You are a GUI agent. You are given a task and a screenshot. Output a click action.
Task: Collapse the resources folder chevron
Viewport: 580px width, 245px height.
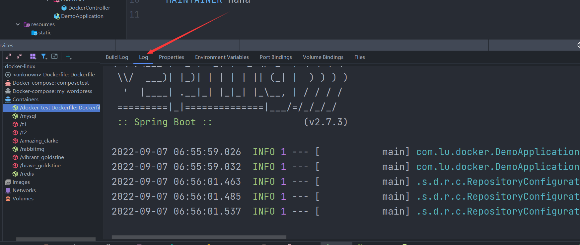coord(18,24)
